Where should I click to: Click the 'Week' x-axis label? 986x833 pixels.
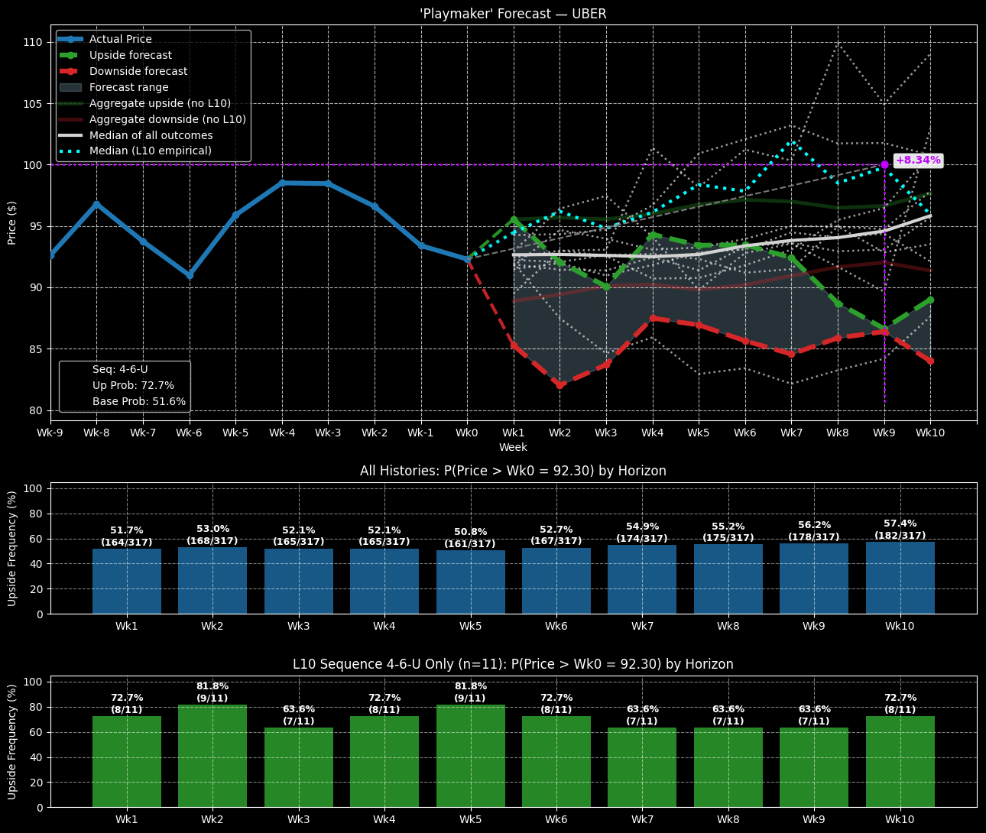point(513,447)
